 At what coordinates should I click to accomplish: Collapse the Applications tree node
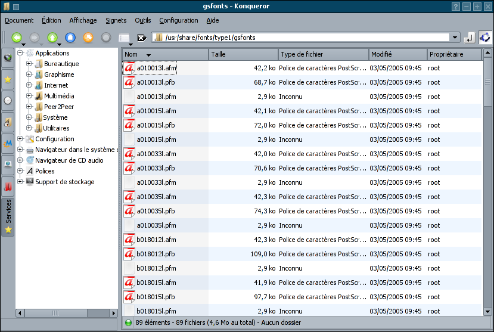coord(20,53)
